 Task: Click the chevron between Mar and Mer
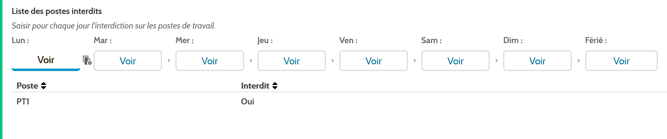pos(169,61)
